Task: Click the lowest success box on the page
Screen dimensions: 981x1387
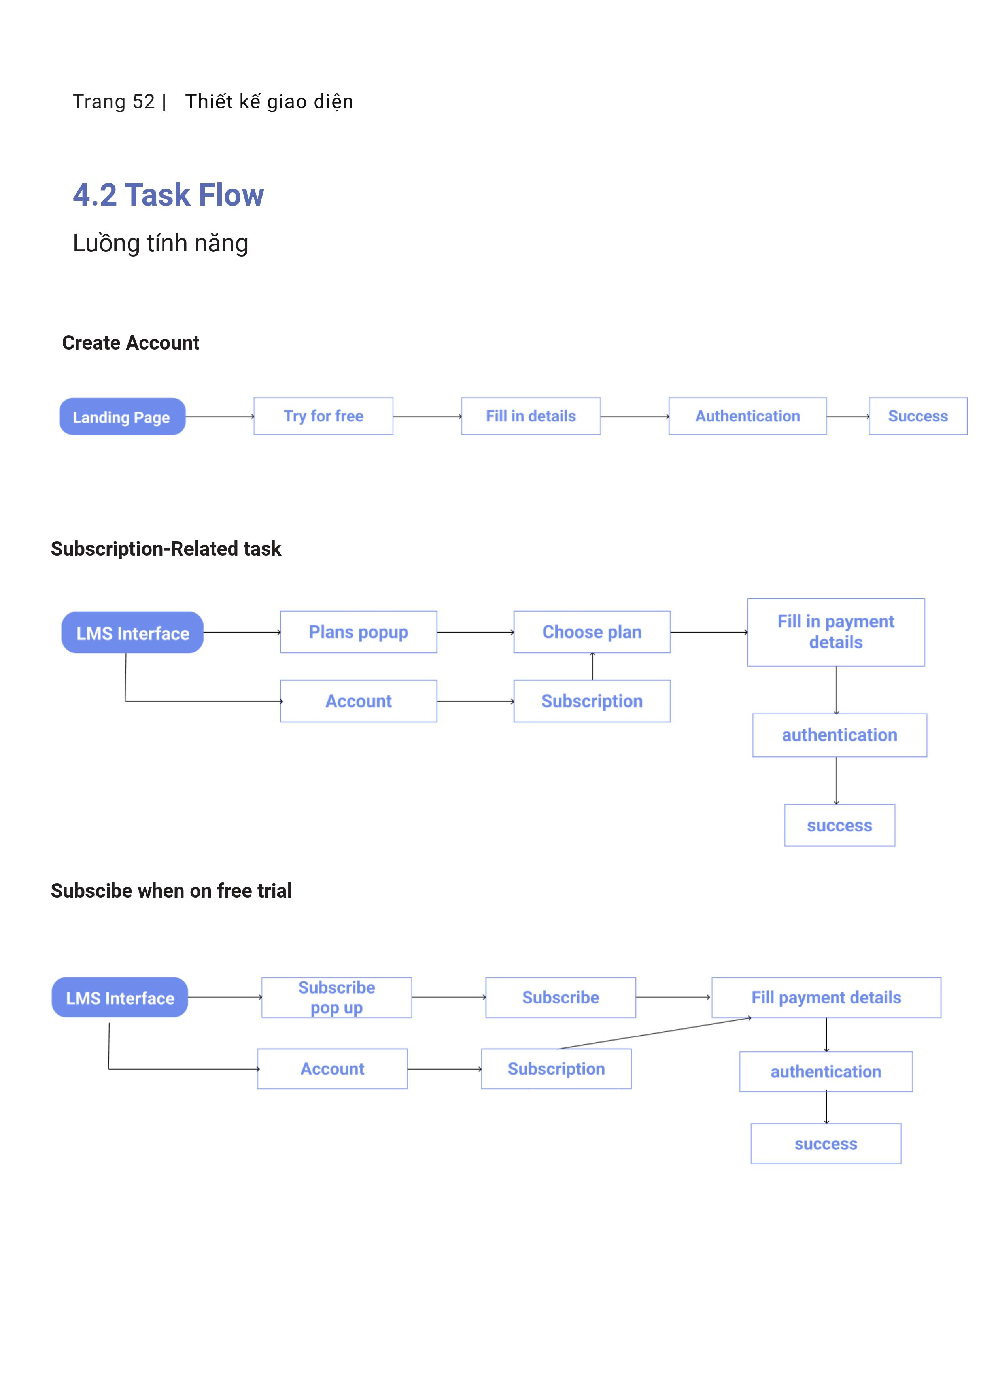Action: coord(826,1143)
